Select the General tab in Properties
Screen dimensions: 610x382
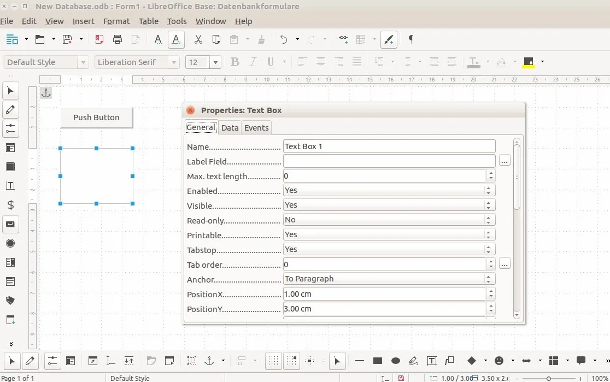201,127
